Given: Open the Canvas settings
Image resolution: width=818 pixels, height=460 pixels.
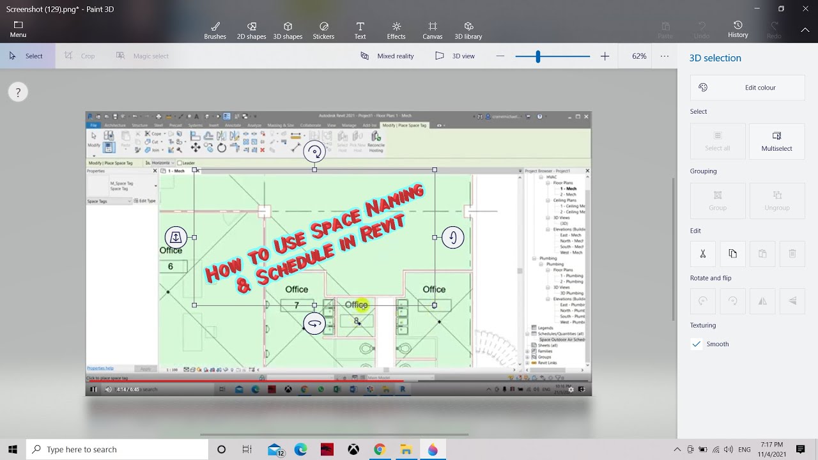Looking at the screenshot, I should (x=433, y=31).
